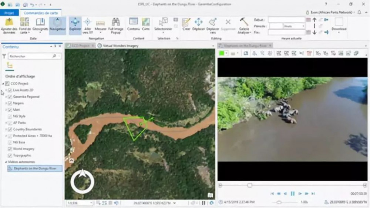Open the Mesurer measure tool

pos(101,26)
